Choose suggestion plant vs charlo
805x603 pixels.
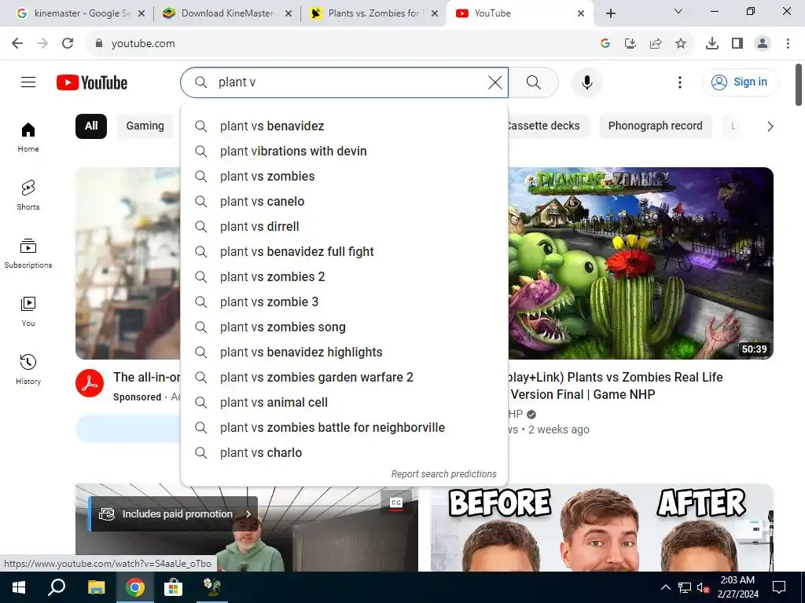(344, 453)
